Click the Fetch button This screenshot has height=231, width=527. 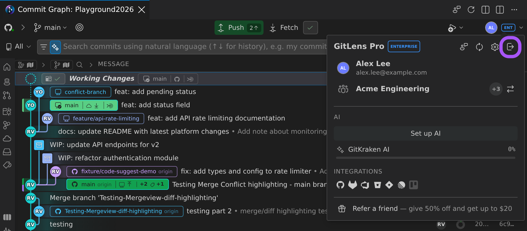pyautogui.click(x=284, y=28)
